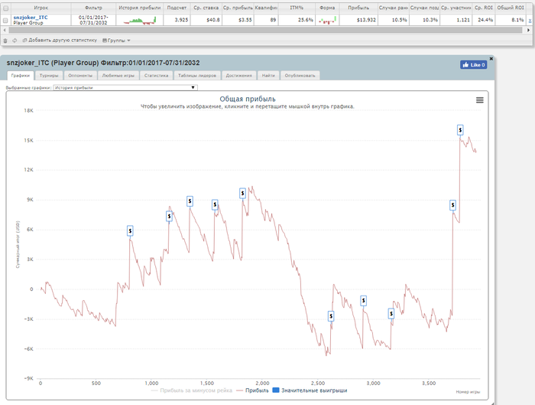This screenshot has height=405, width=535.
Task: Click the right arrow of the horizontal scrollbar
Action: point(529,30)
